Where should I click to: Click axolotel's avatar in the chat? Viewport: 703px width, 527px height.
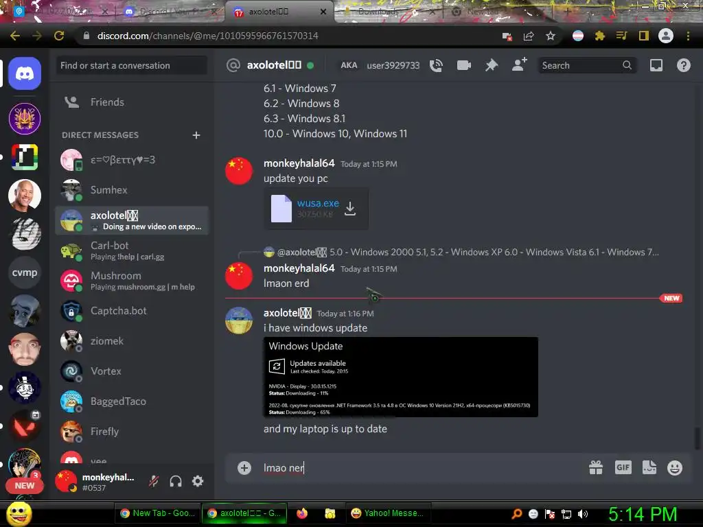(x=238, y=320)
